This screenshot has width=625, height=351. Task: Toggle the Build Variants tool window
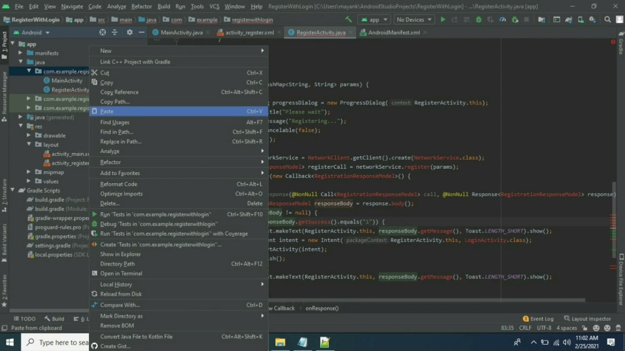4,242
